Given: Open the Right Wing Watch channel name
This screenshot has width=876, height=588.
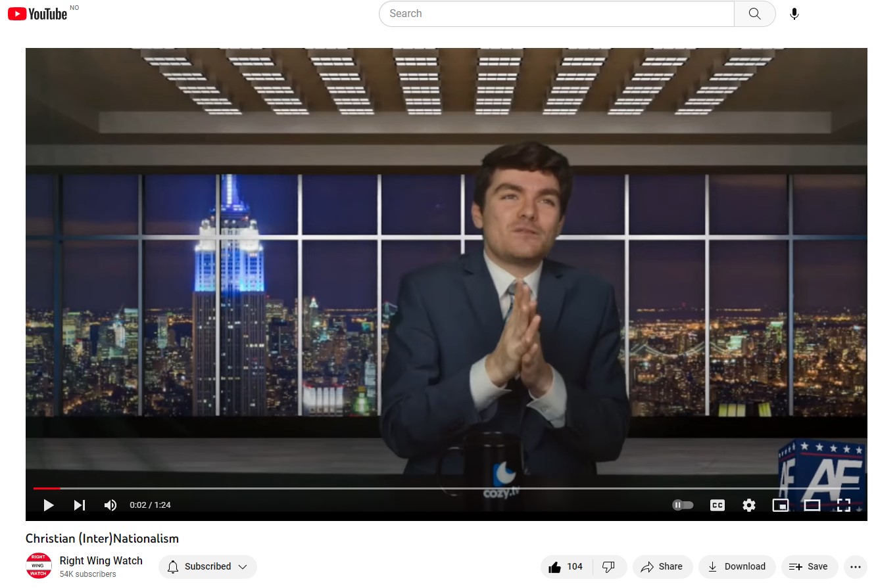Looking at the screenshot, I should [x=101, y=560].
